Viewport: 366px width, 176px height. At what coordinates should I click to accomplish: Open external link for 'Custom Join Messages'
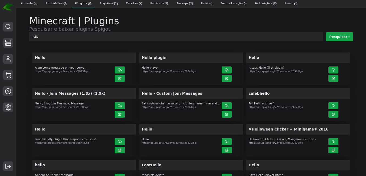point(227,114)
